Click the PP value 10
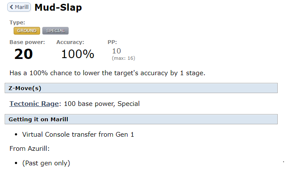Screen dimensions: 285x173 tap(116, 51)
